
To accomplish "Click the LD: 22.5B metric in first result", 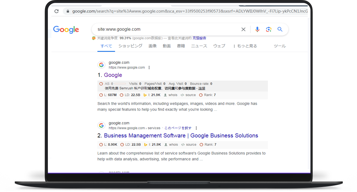I will (x=130, y=95).
